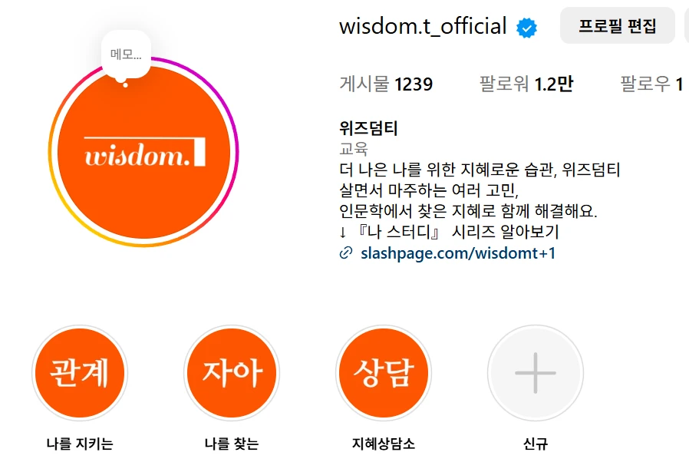
Task: Open the wisdom. profile picture story
Action: (x=143, y=152)
